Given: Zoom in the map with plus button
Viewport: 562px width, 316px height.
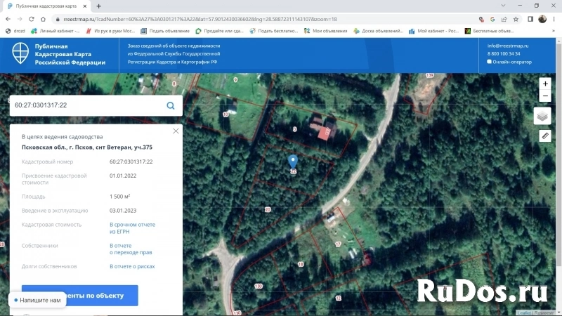Looking at the screenshot, I should [x=545, y=84].
